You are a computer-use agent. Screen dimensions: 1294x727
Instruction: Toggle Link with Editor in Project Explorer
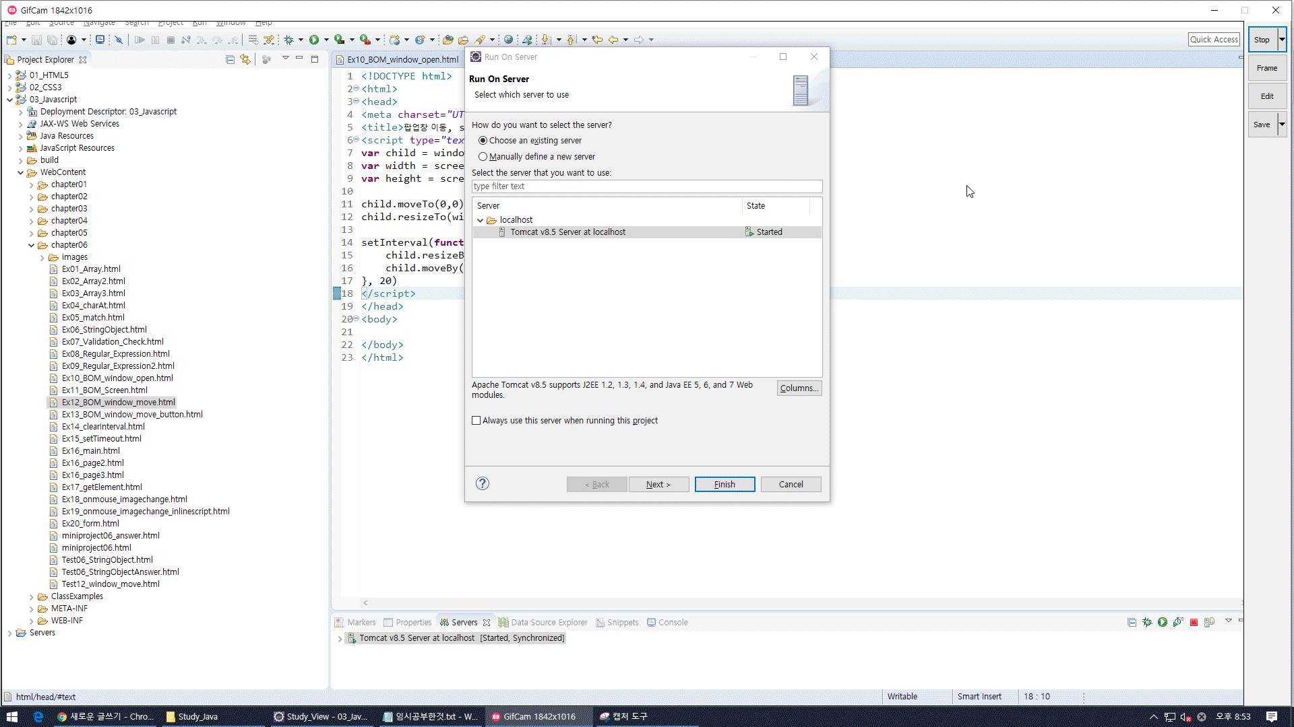pos(245,60)
